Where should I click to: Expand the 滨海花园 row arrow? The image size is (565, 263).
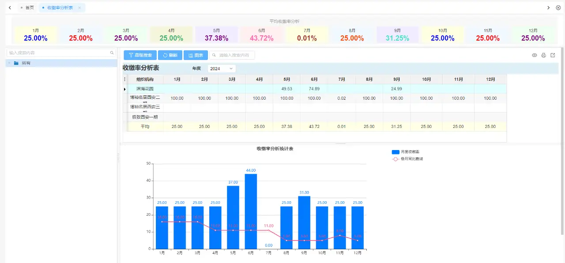tap(125, 89)
